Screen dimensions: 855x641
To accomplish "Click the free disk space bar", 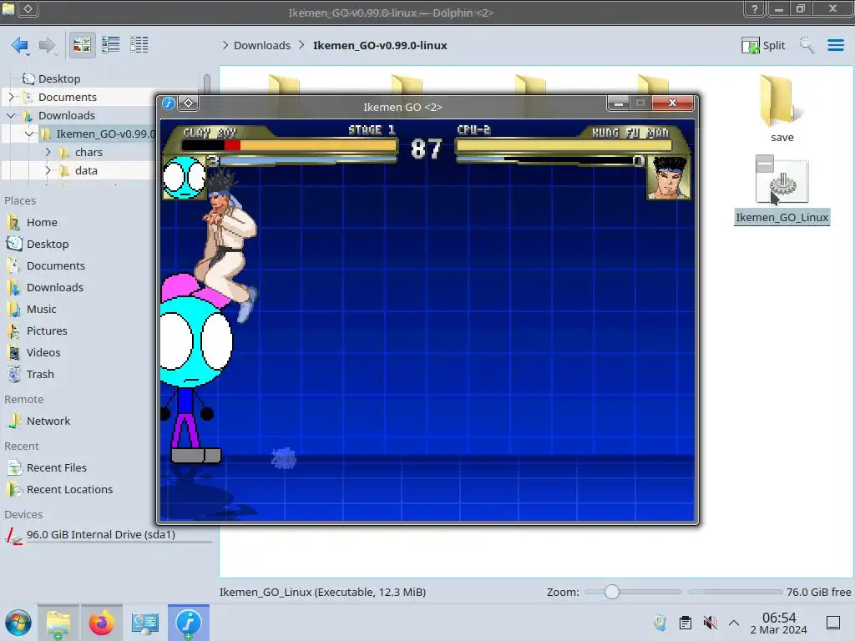I will pos(735,592).
